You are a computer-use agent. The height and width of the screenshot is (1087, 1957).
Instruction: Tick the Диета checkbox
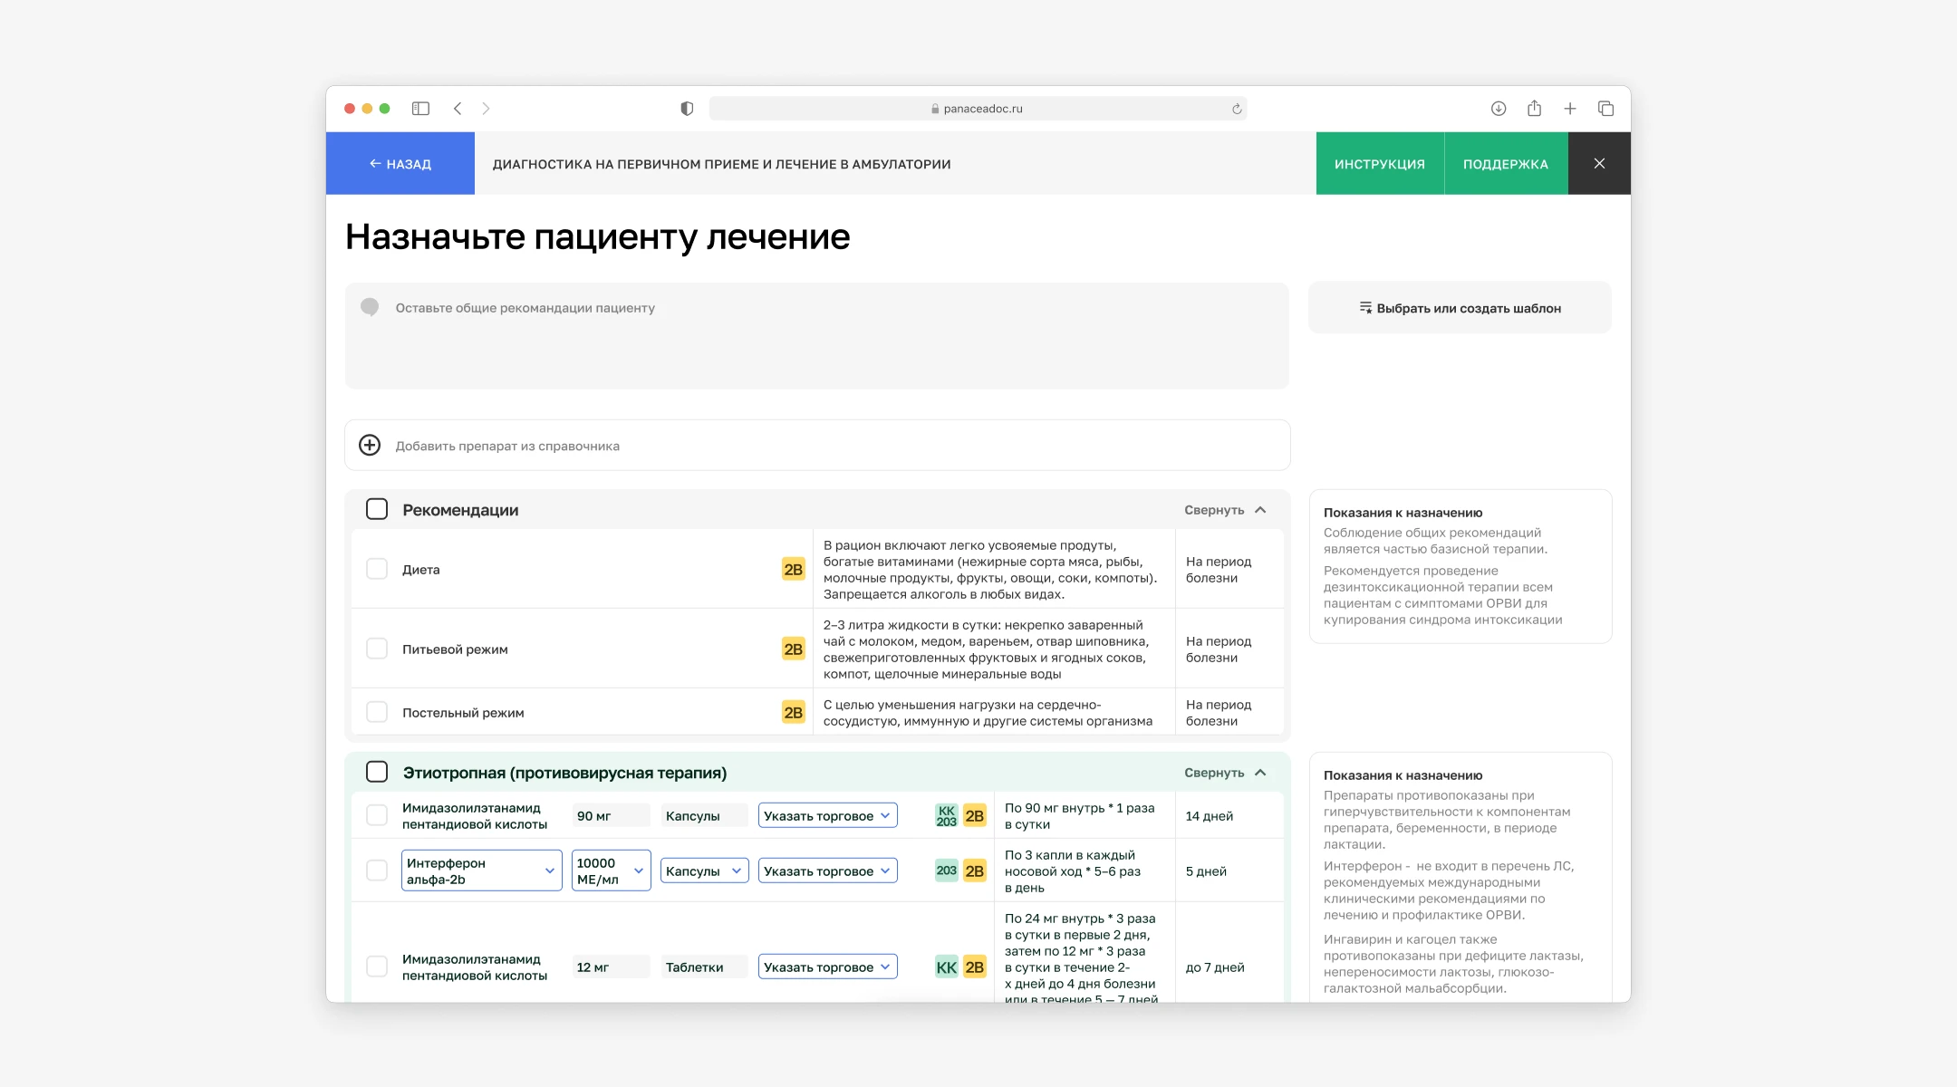pos(377,569)
